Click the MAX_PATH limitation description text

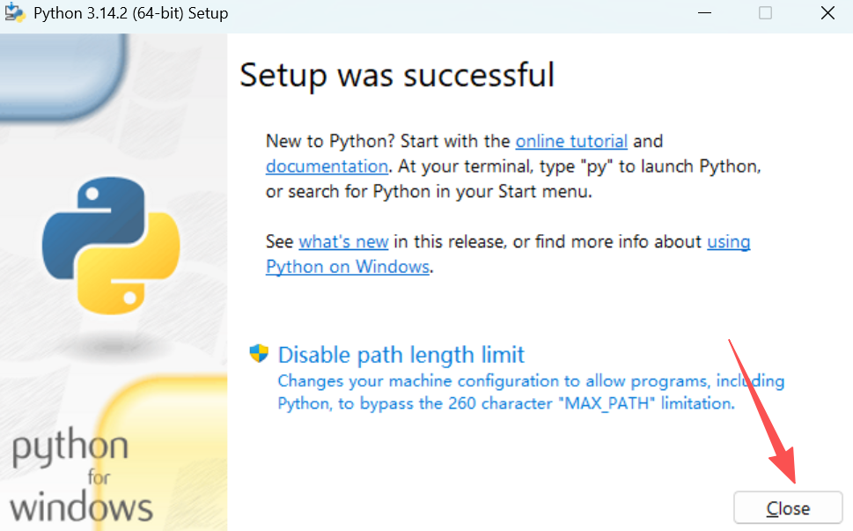coord(531,392)
